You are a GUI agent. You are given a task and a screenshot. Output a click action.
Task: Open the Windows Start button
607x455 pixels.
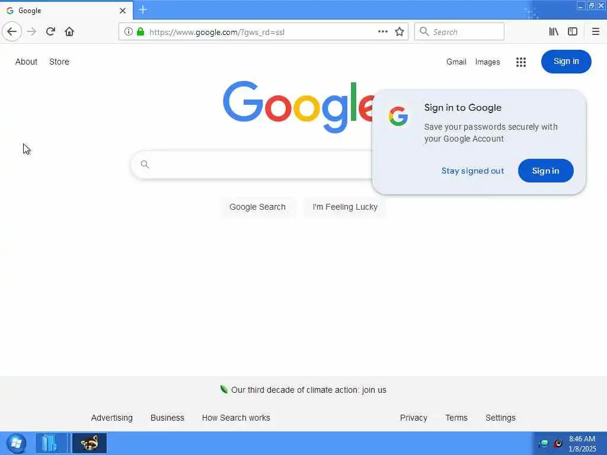(16, 443)
